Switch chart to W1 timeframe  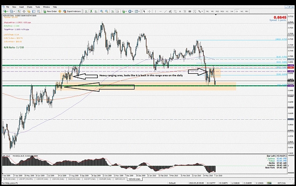coord(242,11)
